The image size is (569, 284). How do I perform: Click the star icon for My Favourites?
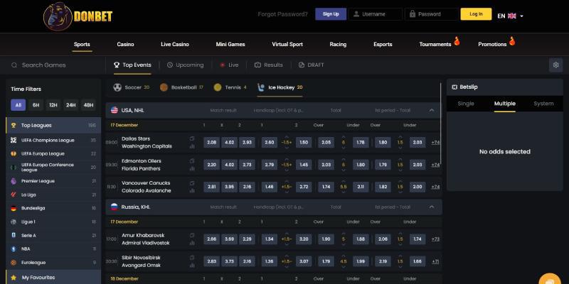[13, 278]
